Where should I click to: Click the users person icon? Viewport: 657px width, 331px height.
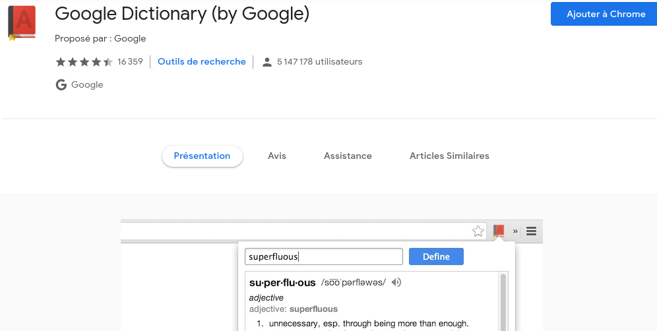(x=266, y=62)
